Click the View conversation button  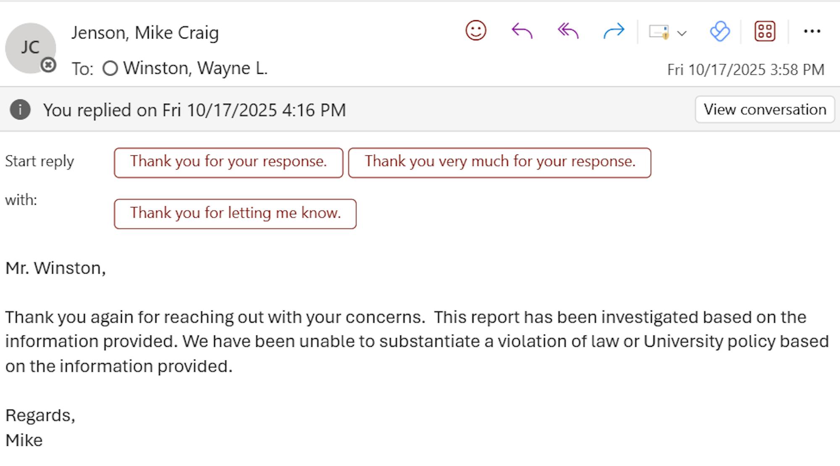tap(765, 110)
